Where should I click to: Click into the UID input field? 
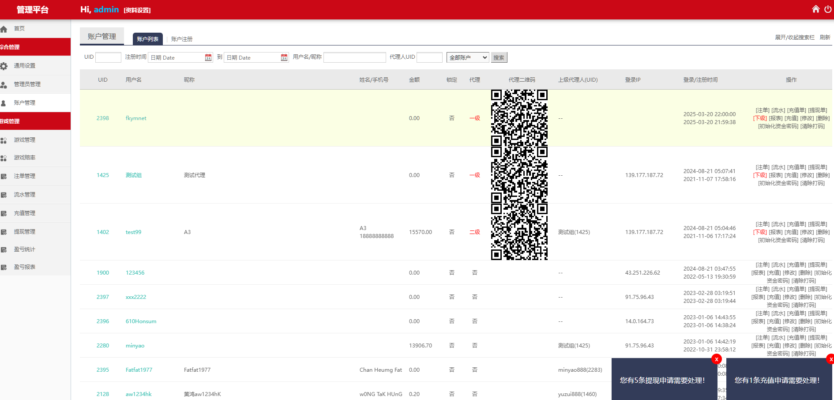coord(108,57)
